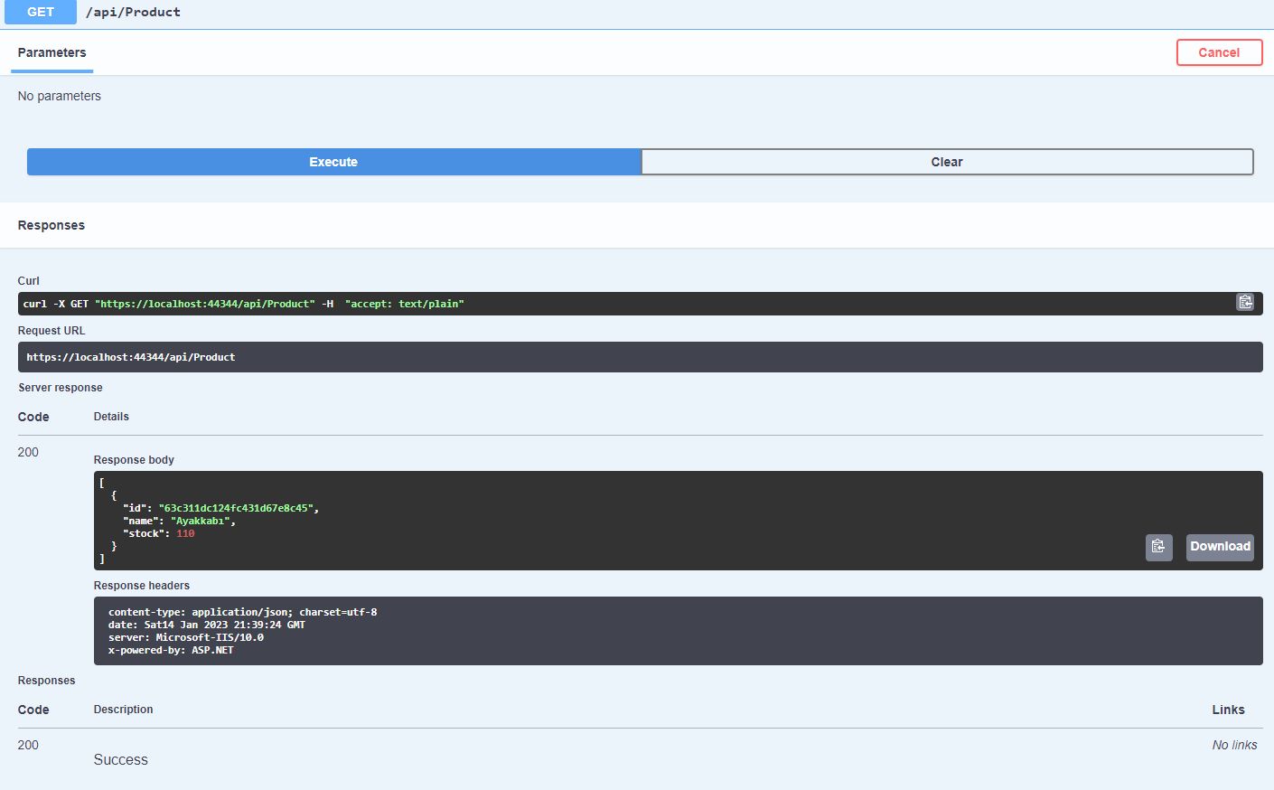Click the Swagger operation verb label GET

coord(40,12)
